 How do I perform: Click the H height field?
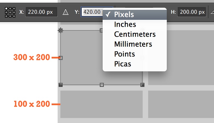(192, 12)
